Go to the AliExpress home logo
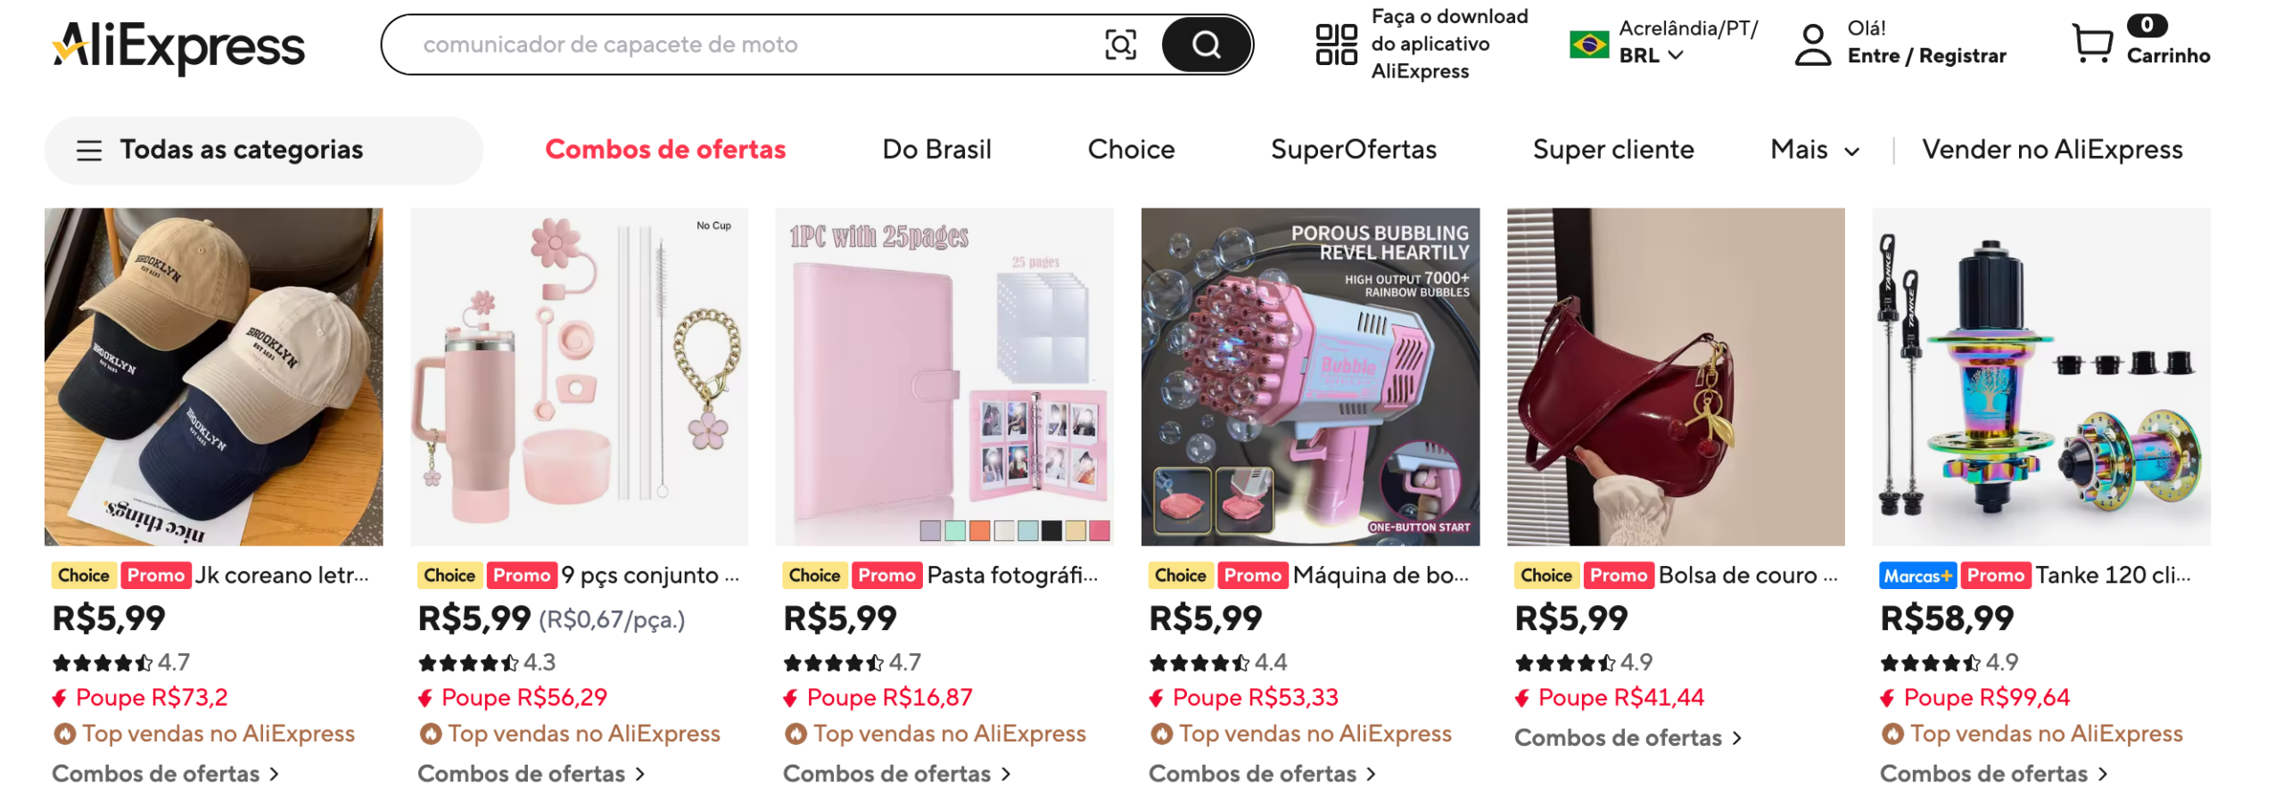 click(178, 46)
